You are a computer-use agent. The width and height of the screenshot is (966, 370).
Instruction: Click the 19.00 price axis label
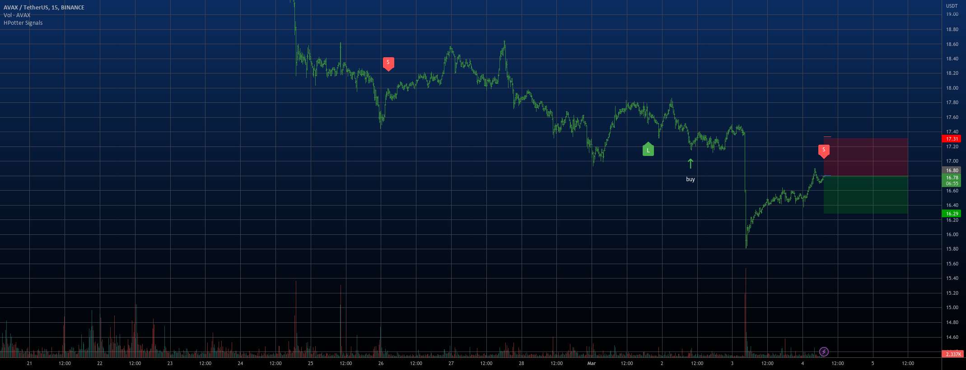click(952, 14)
